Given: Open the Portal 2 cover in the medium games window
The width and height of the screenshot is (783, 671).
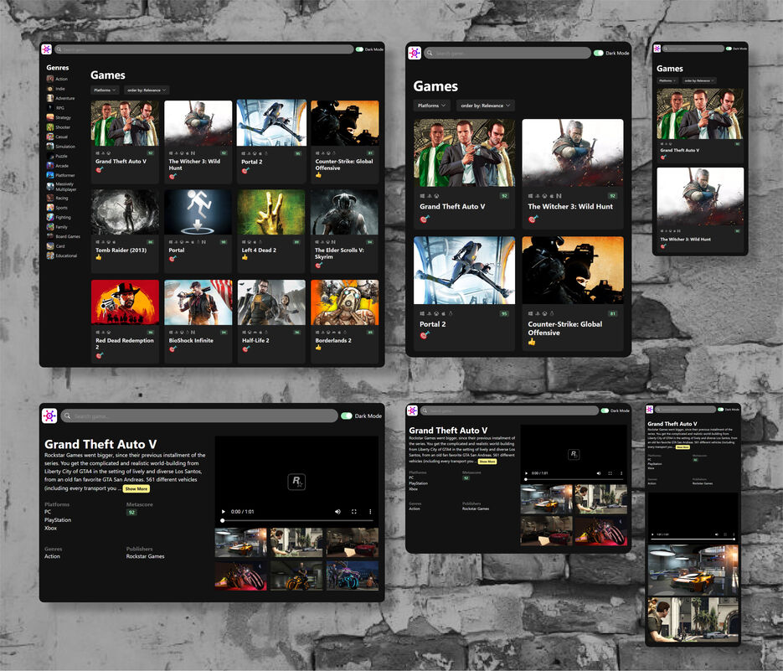Looking at the screenshot, I should click(x=465, y=271).
